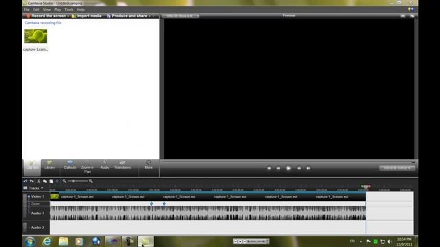The image size is (440, 247).
Task: Click the preview seek bar
Action: click(x=288, y=162)
